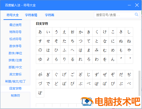Click the vertical scrollbar thumb
The image size is (142, 109).
tap(139, 83)
